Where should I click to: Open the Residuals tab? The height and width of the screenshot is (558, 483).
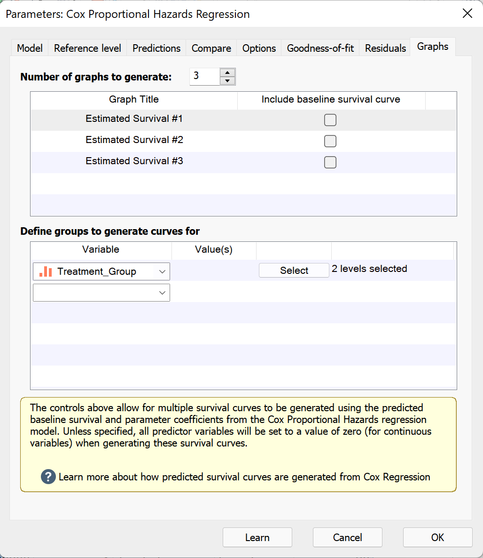384,48
